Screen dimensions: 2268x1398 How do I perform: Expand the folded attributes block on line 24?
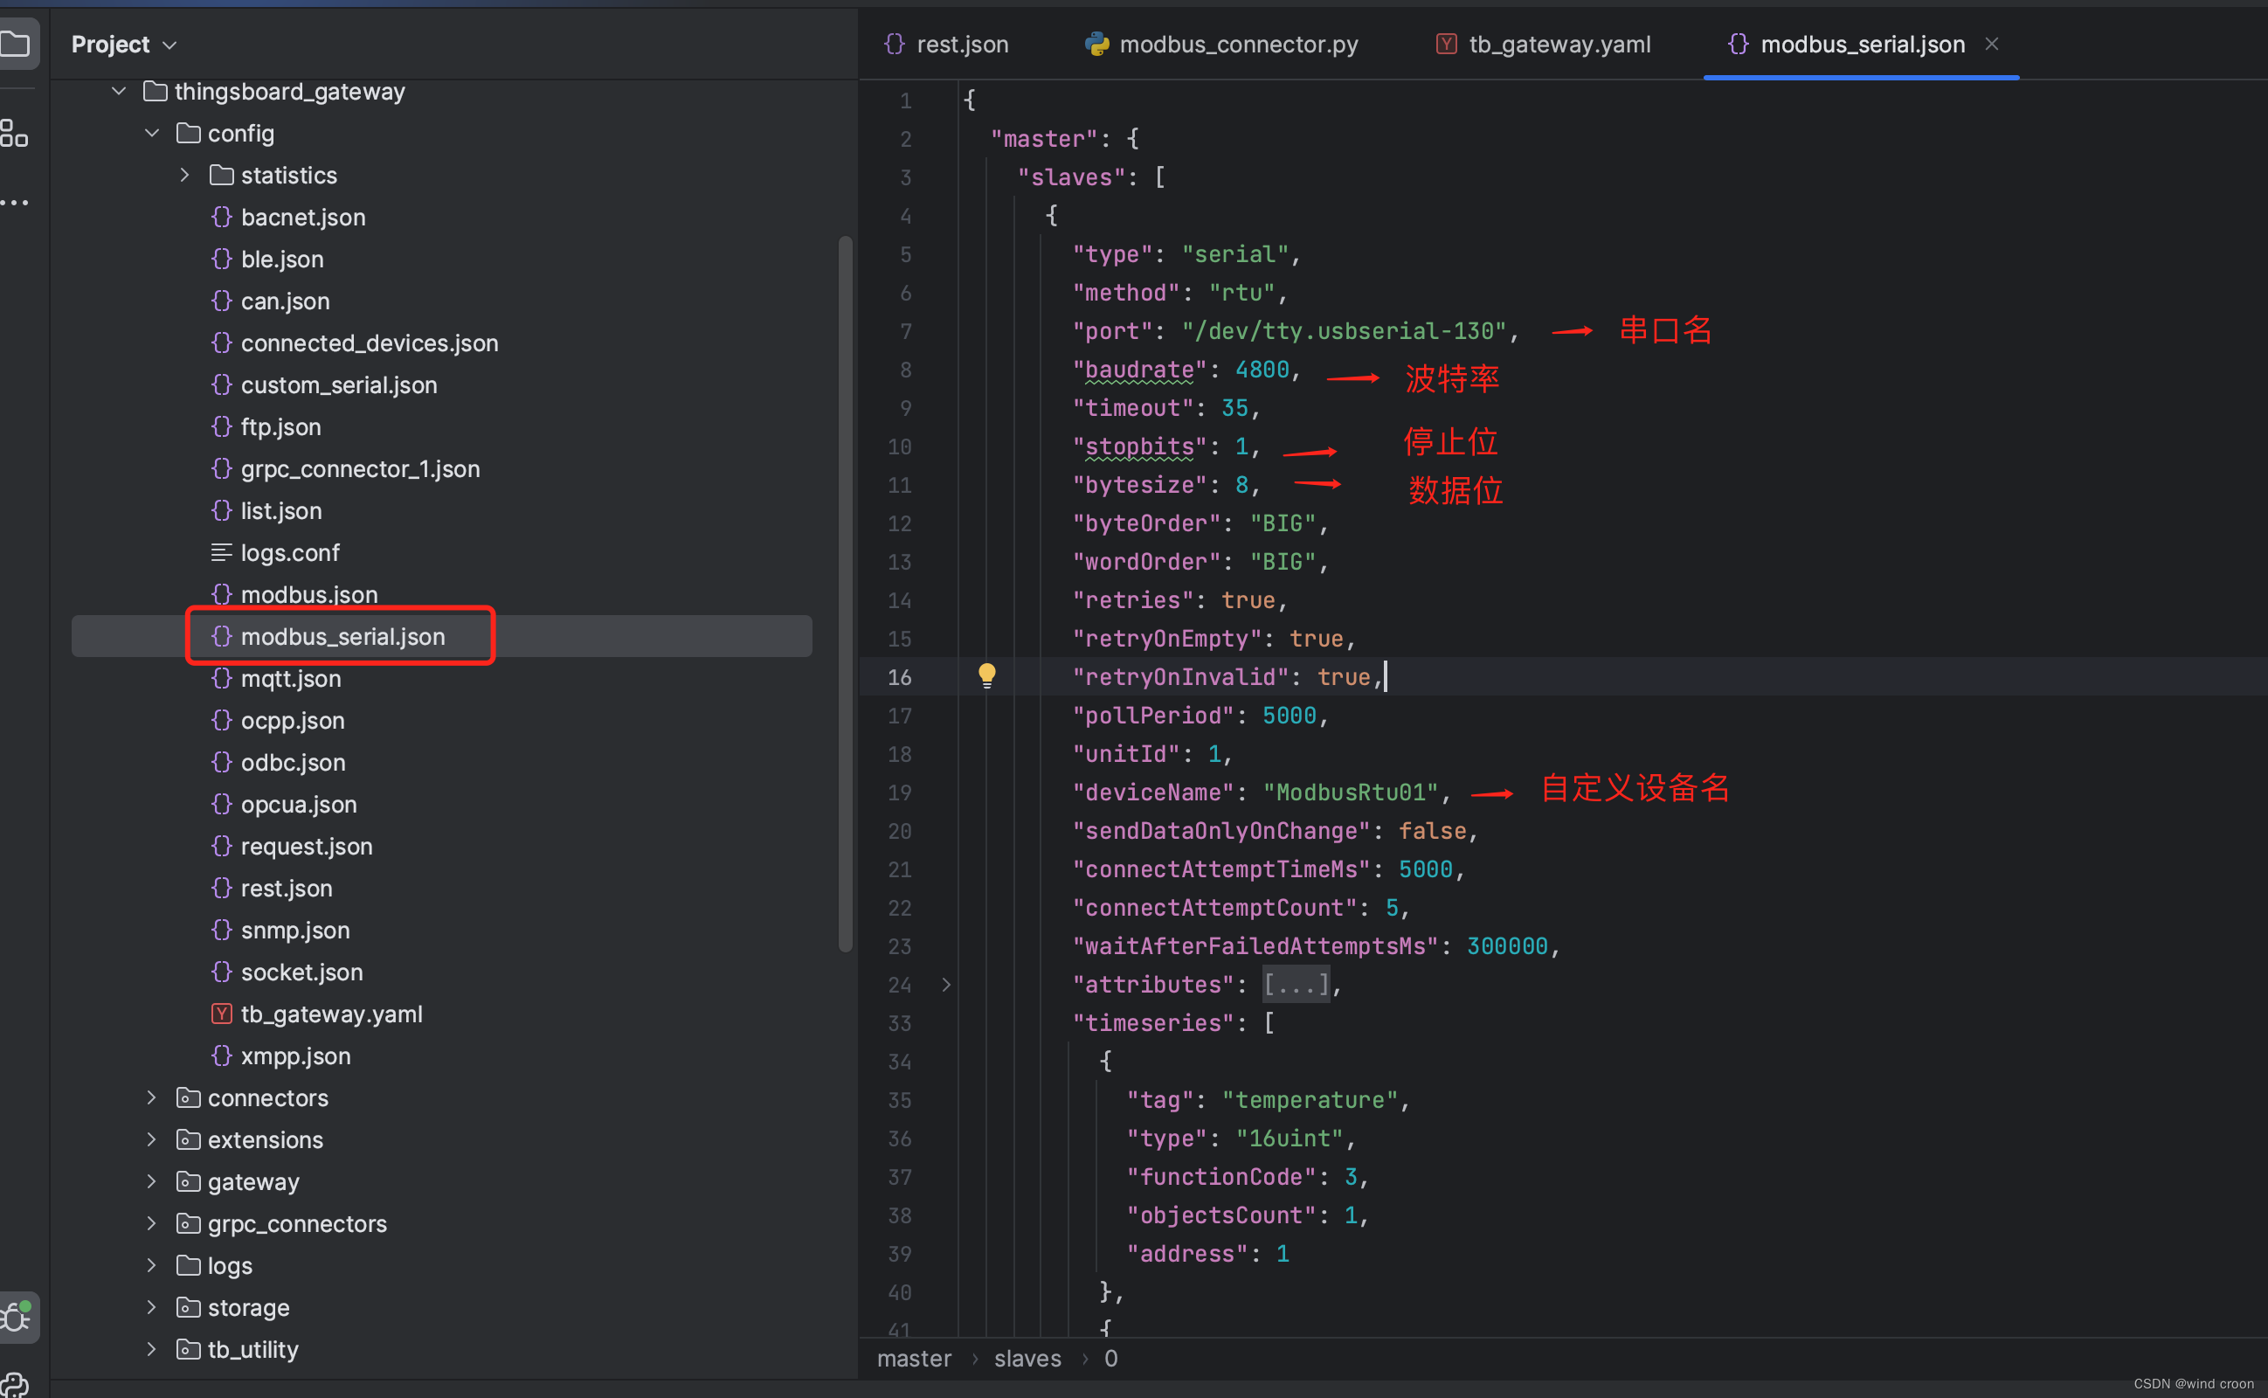click(x=946, y=985)
